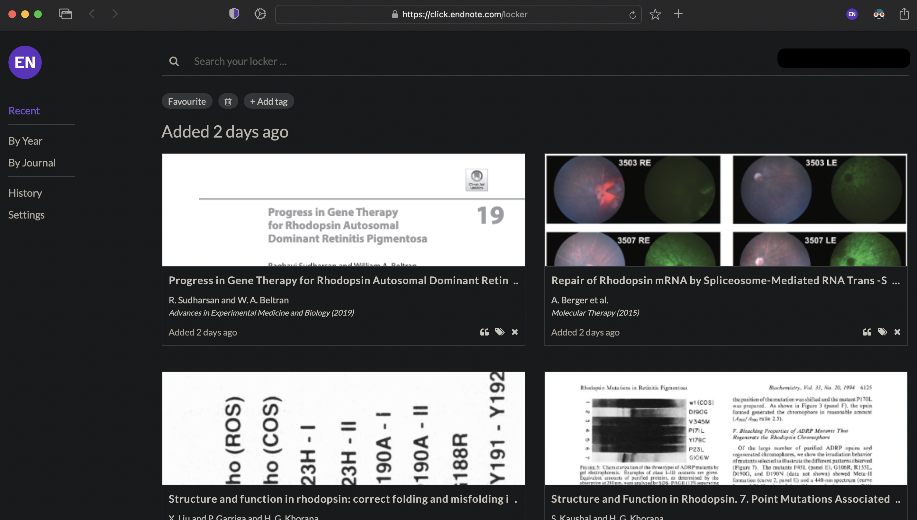Click the + Add tag button
The image size is (917, 520).
268,102
